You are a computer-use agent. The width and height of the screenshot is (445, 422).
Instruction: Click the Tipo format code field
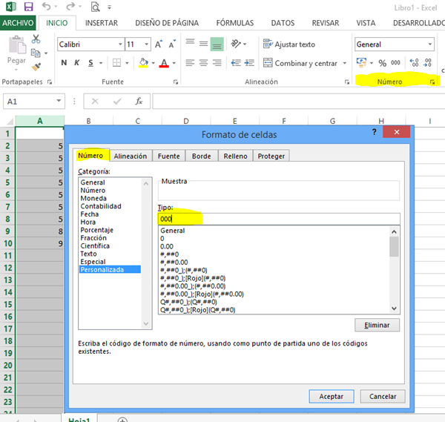tap(278, 219)
